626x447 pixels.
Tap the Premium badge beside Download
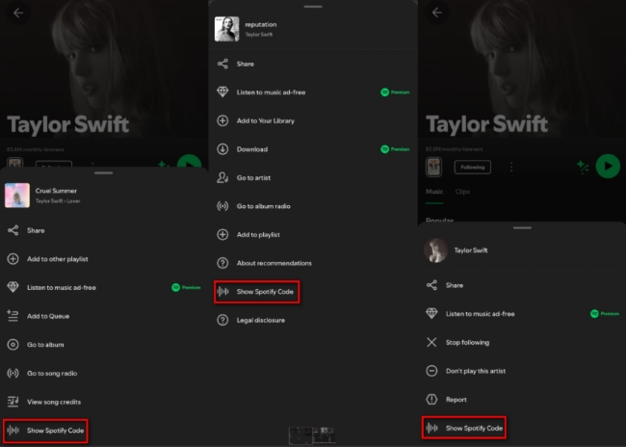pyautogui.click(x=395, y=149)
